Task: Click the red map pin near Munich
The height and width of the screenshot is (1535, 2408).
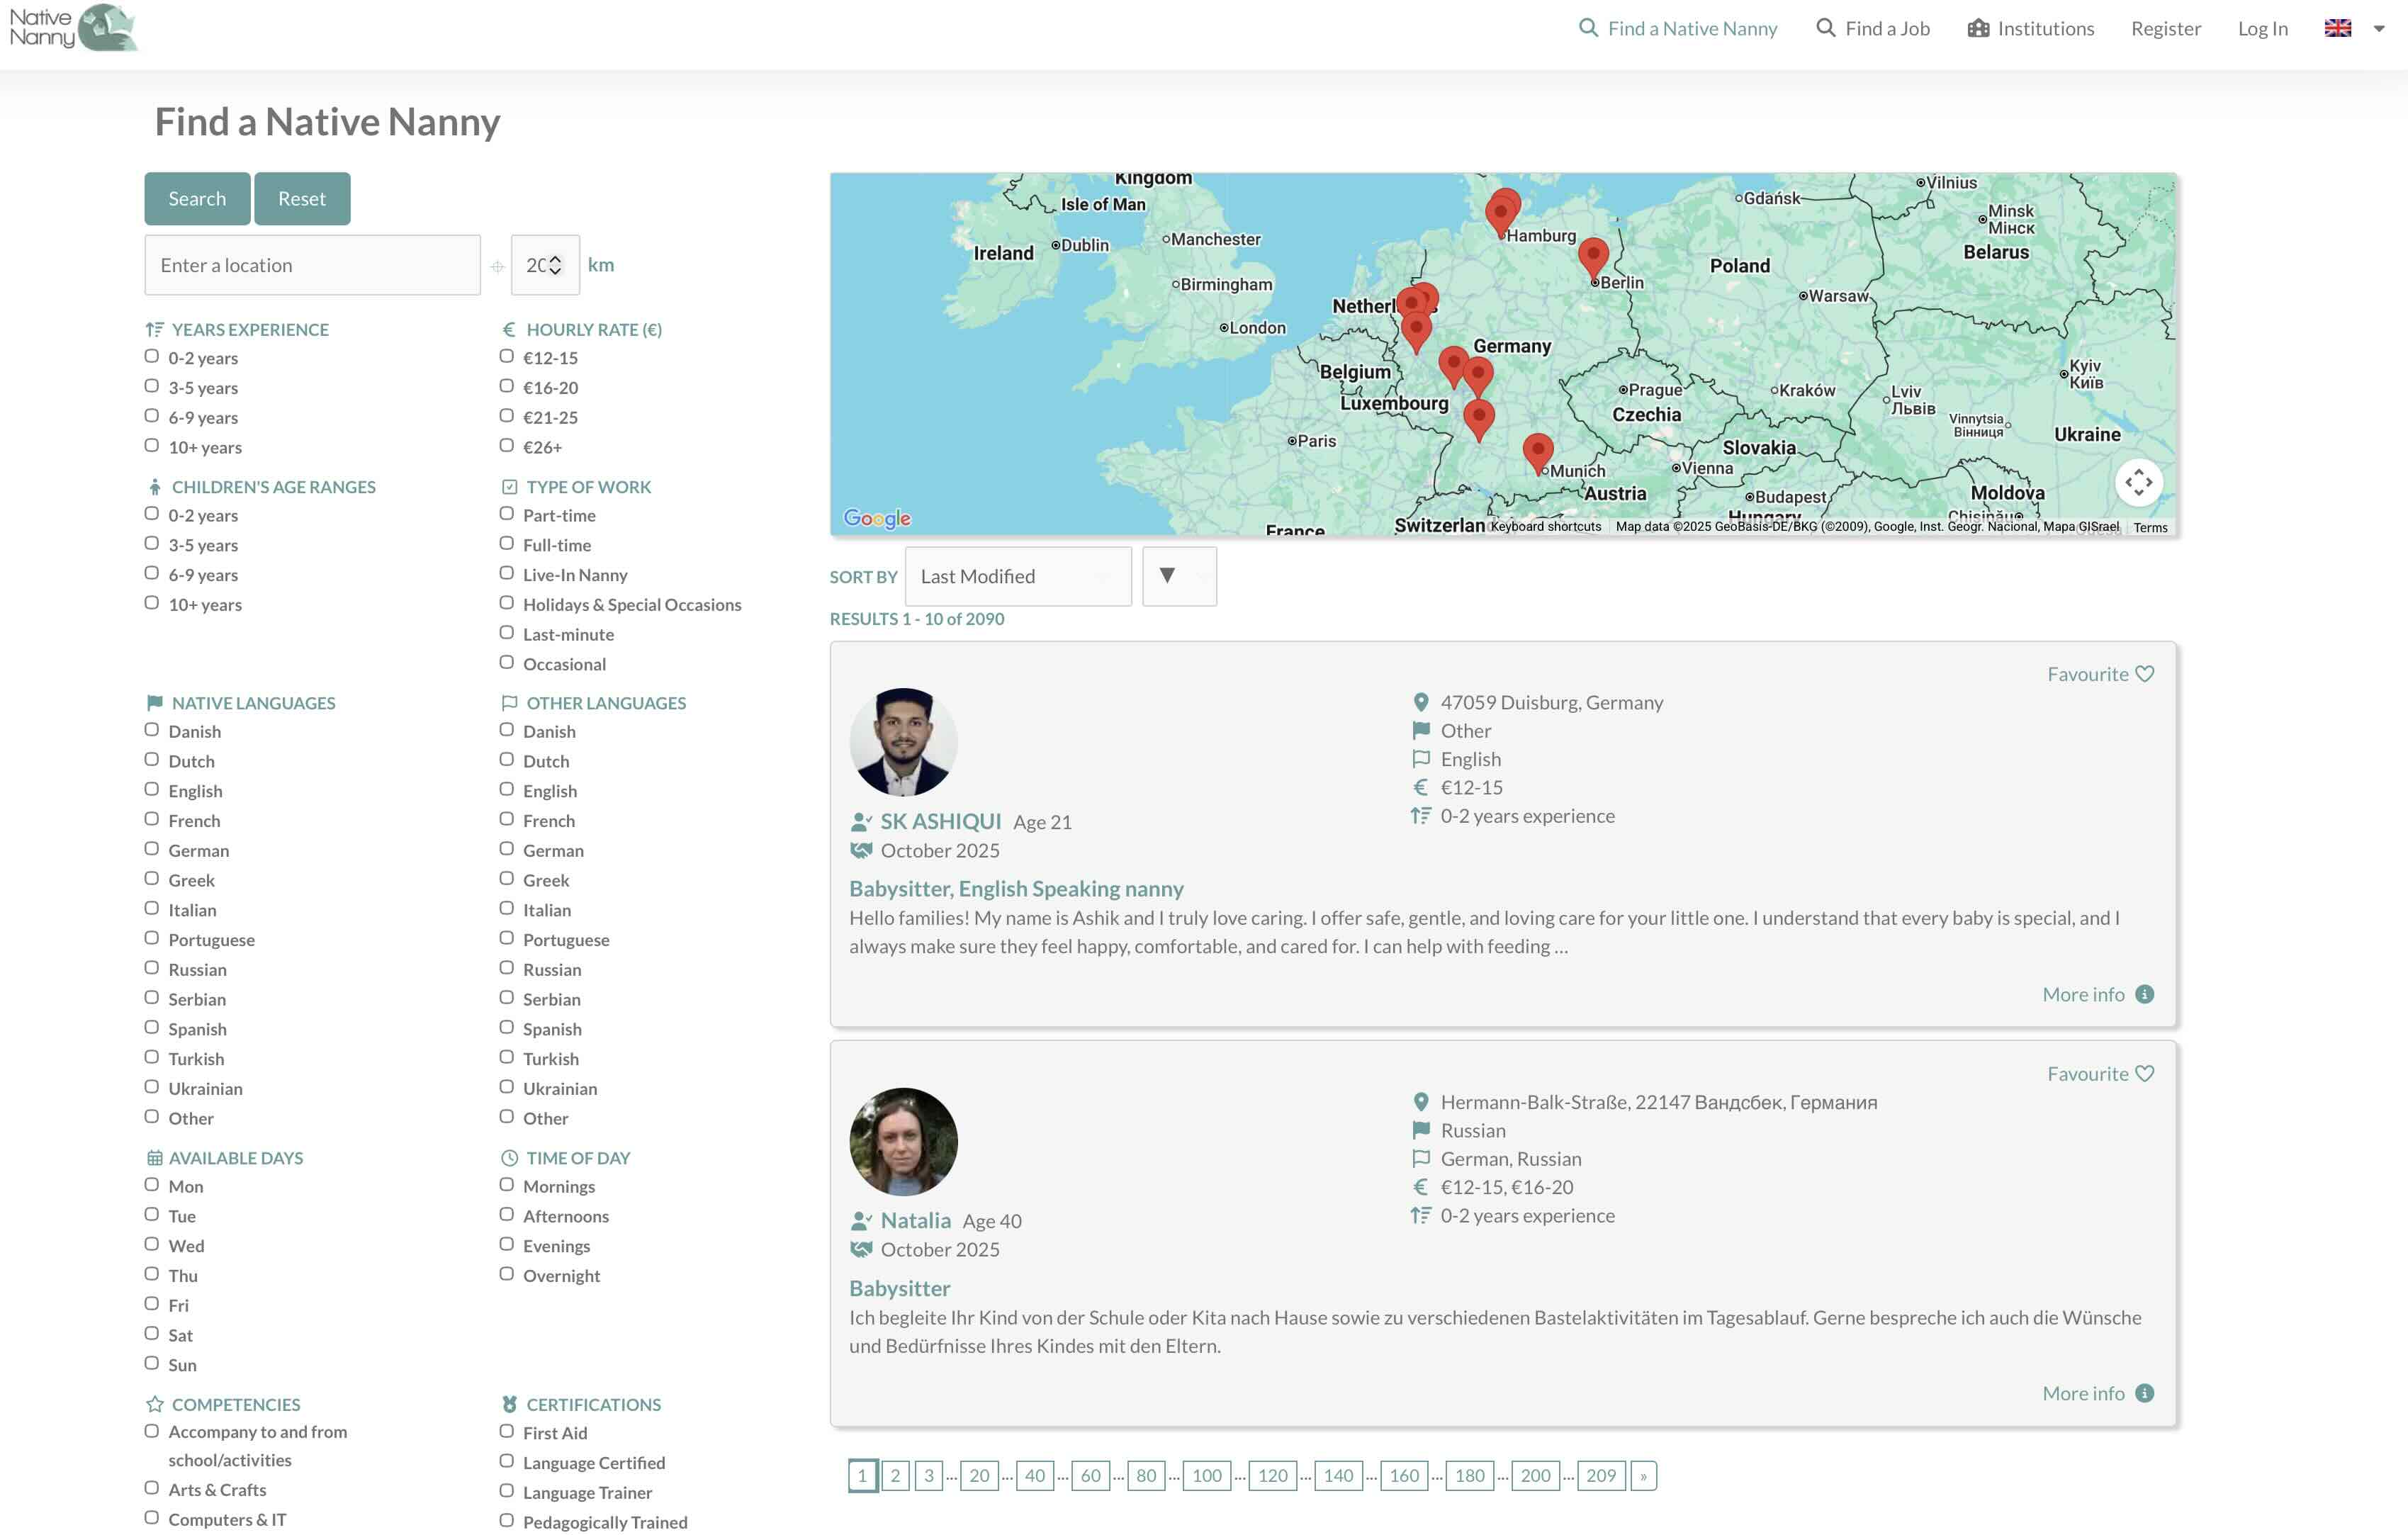Action: [x=1537, y=450]
